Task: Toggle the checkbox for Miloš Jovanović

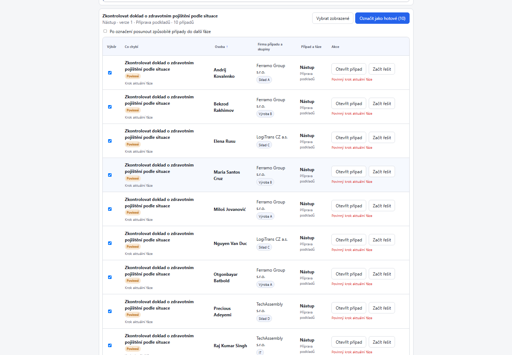Action: coord(110,209)
